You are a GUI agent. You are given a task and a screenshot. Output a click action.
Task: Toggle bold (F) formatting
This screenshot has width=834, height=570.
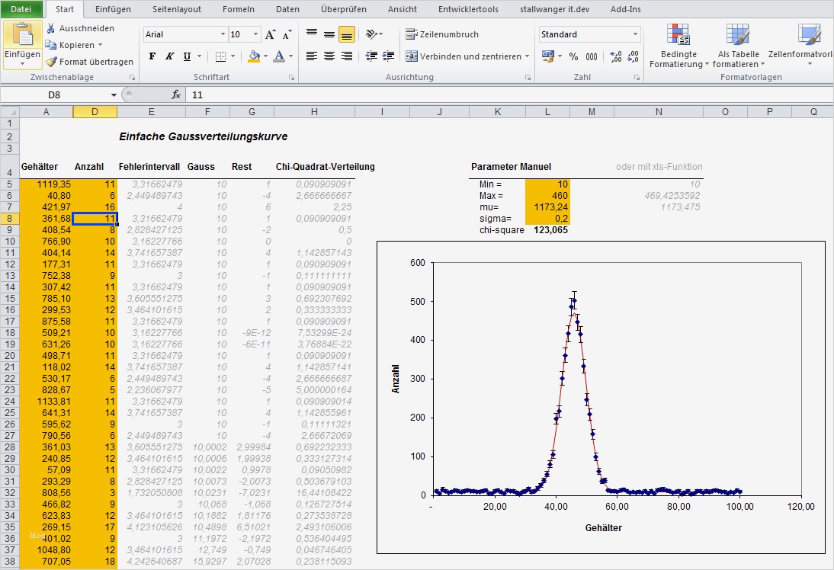[x=152, y=56]
